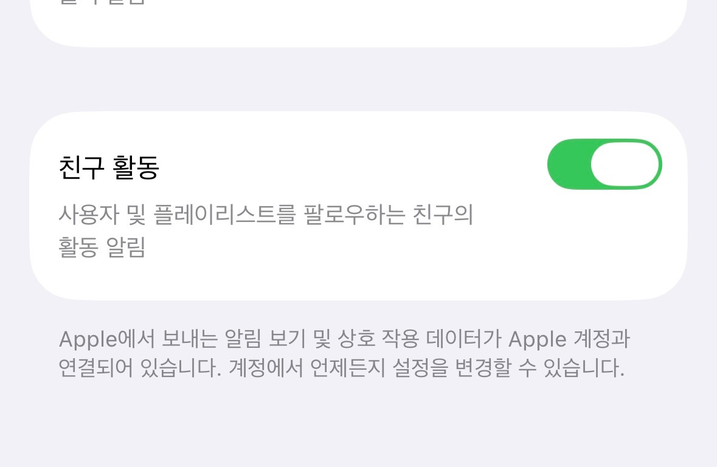Tap the 활동 알림 description line
The height and width of the screenshot is (467, 717).
[102, 247]
